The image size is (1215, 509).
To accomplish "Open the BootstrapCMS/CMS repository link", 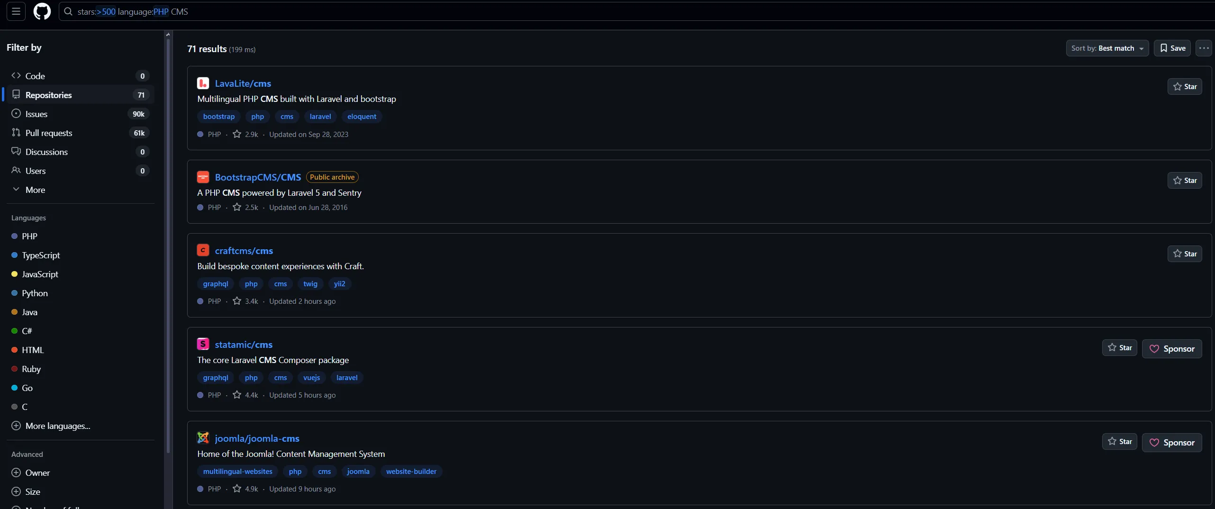I will [258, 177].
